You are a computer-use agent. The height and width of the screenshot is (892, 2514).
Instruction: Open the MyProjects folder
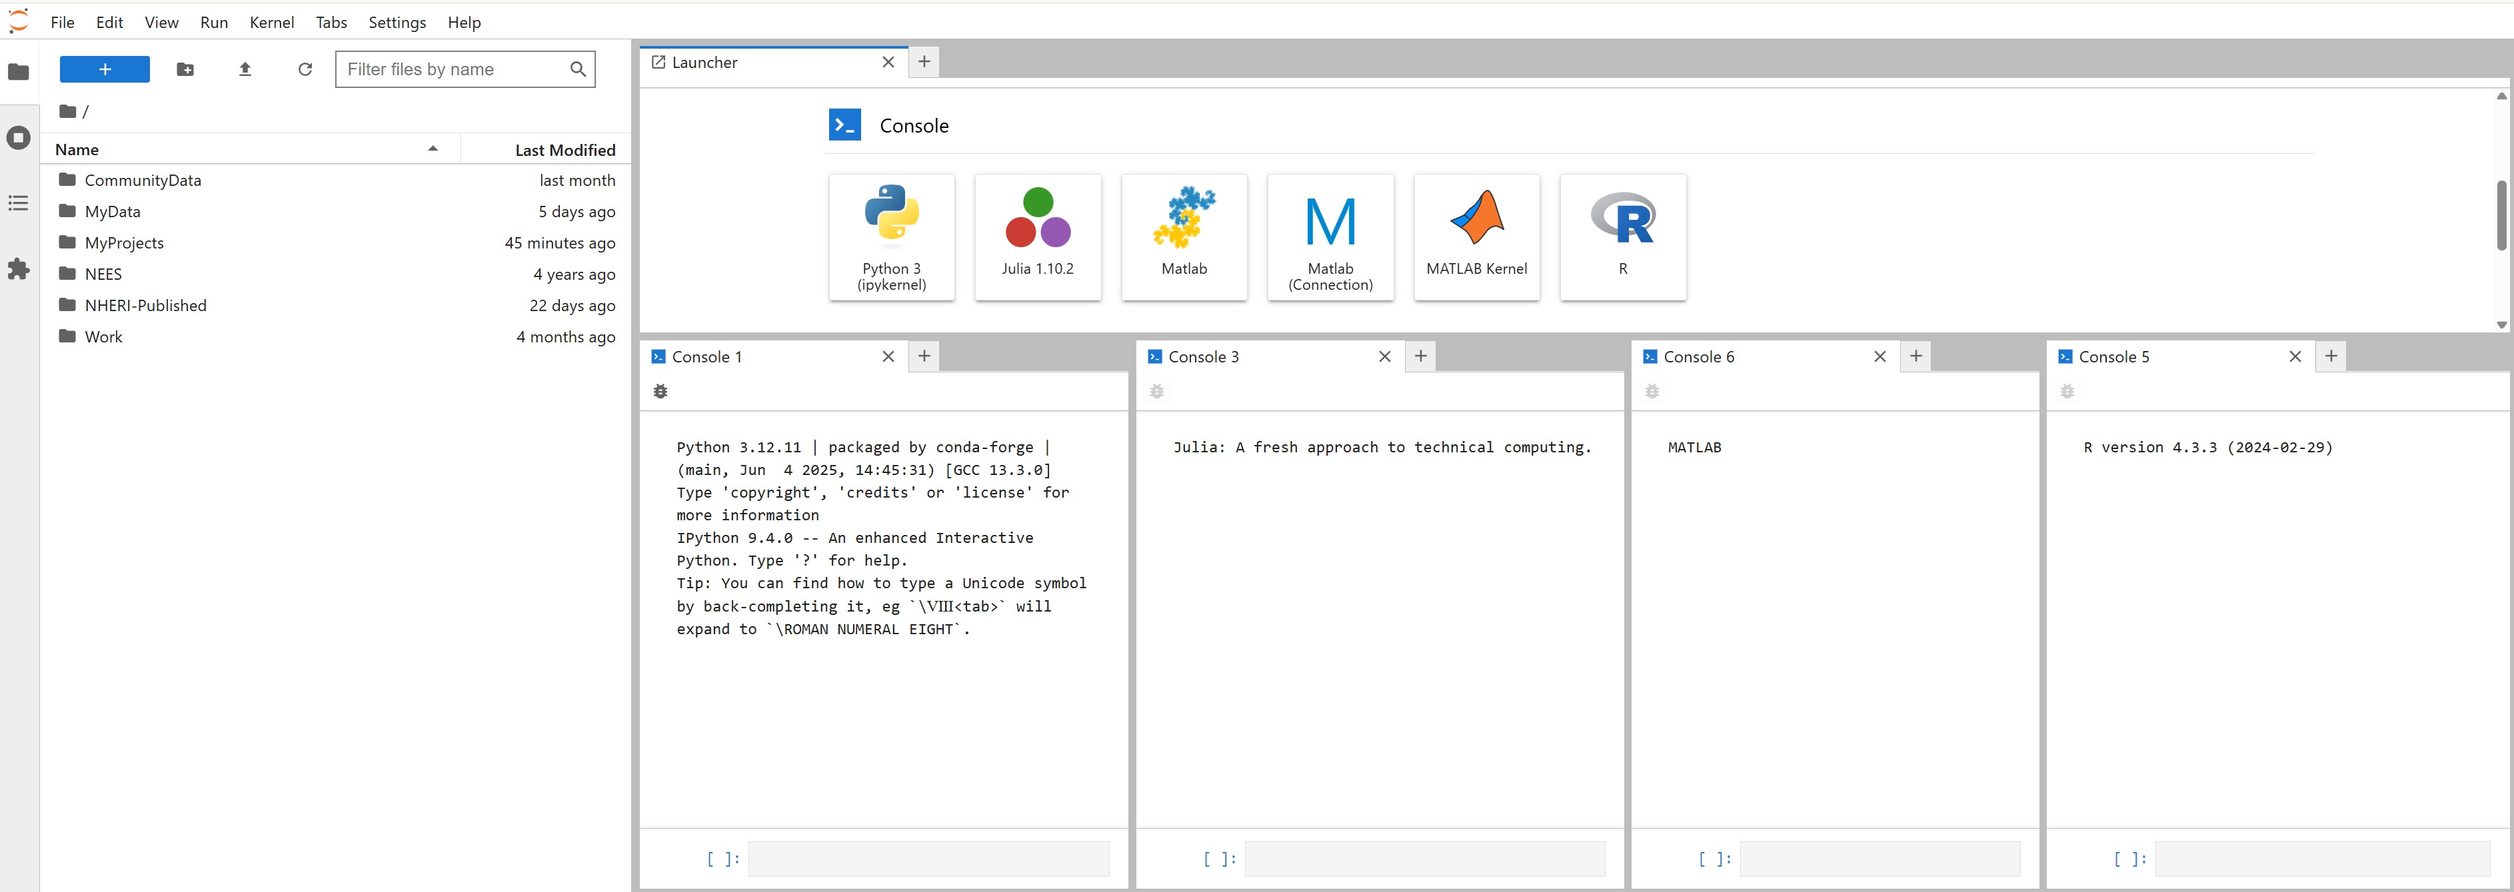(124, 243)
